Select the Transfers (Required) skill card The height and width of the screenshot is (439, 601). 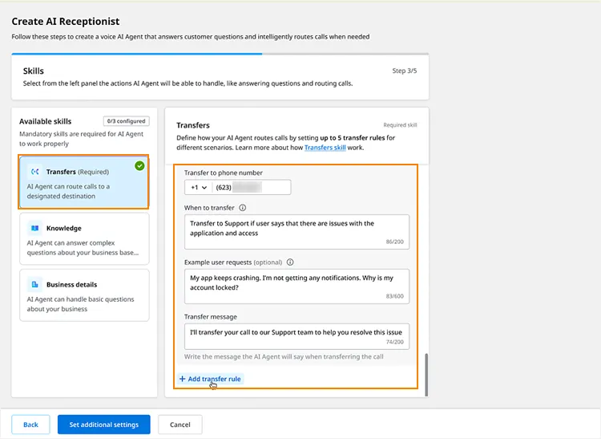pyautogui.click(x=84, y=182)
